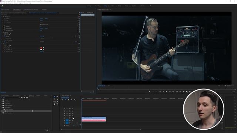Expand the Video Transitions folder

point(1,113)
